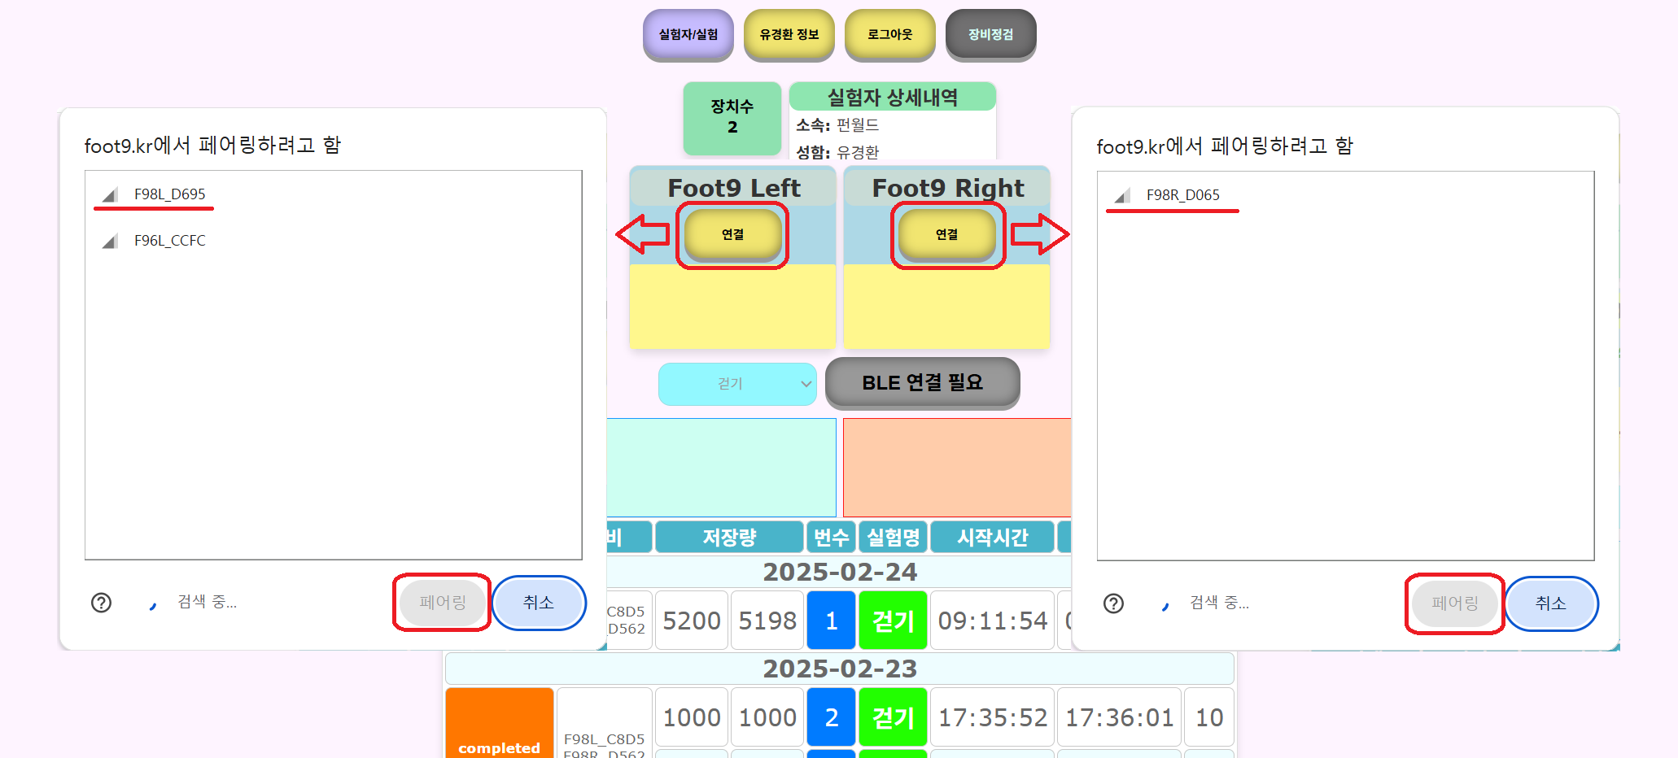The height and width of the screenshot is (758, 1678).
Task: Click green 걷기 cell in 09:11:54 row
Action: (894, 621)
